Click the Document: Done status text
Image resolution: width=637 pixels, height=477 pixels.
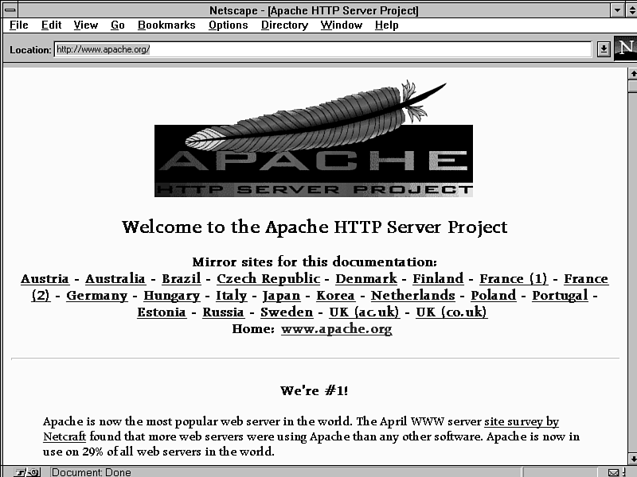click(x=92, y=472)
